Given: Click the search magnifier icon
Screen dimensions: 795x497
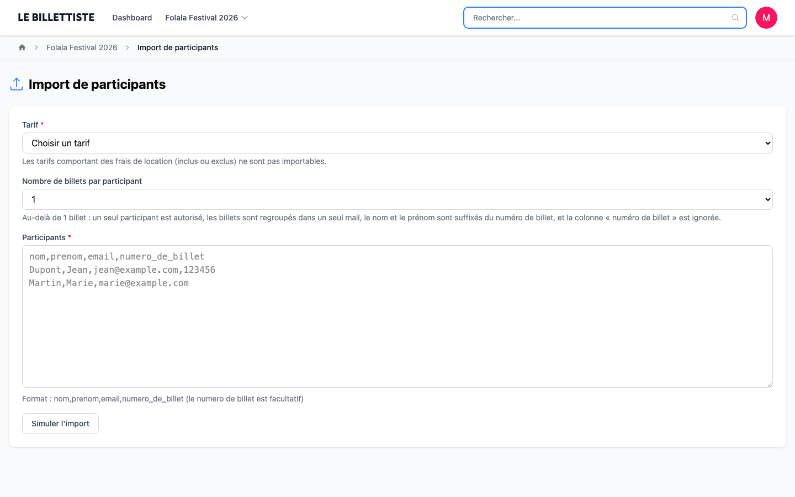Looking at the screenshot, I should click(735, 18).
